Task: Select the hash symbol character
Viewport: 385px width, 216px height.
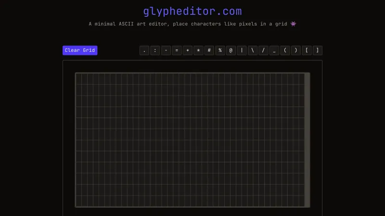Action: tap(209, 50)
